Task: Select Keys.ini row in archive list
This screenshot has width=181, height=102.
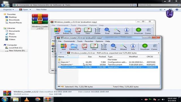Action: 108,62
